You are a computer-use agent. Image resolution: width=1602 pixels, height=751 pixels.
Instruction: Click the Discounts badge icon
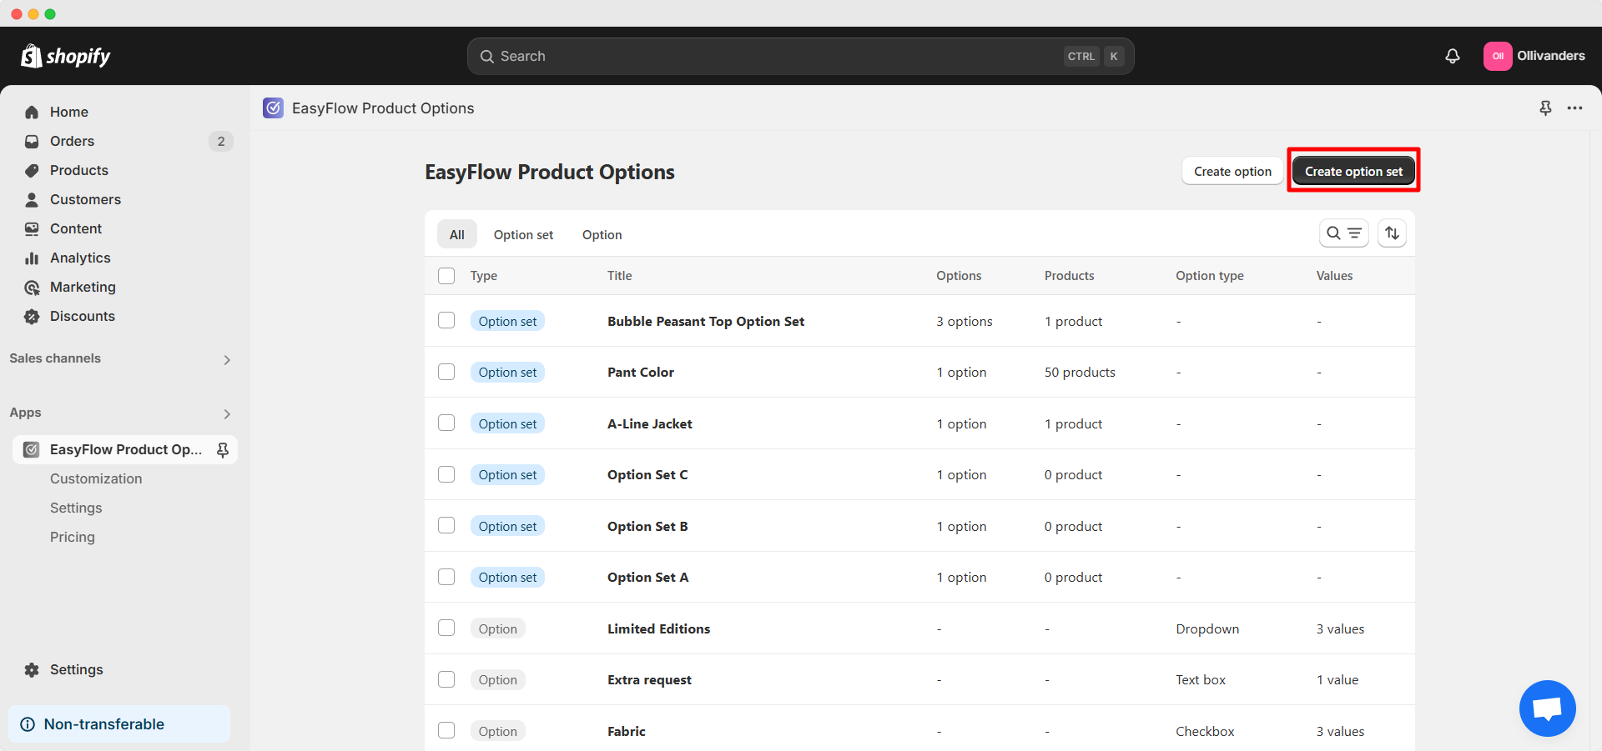[32, 316]
